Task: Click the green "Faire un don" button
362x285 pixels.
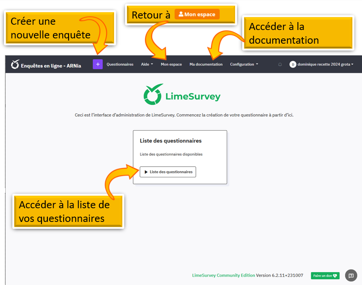Action: tap(325, 276)
